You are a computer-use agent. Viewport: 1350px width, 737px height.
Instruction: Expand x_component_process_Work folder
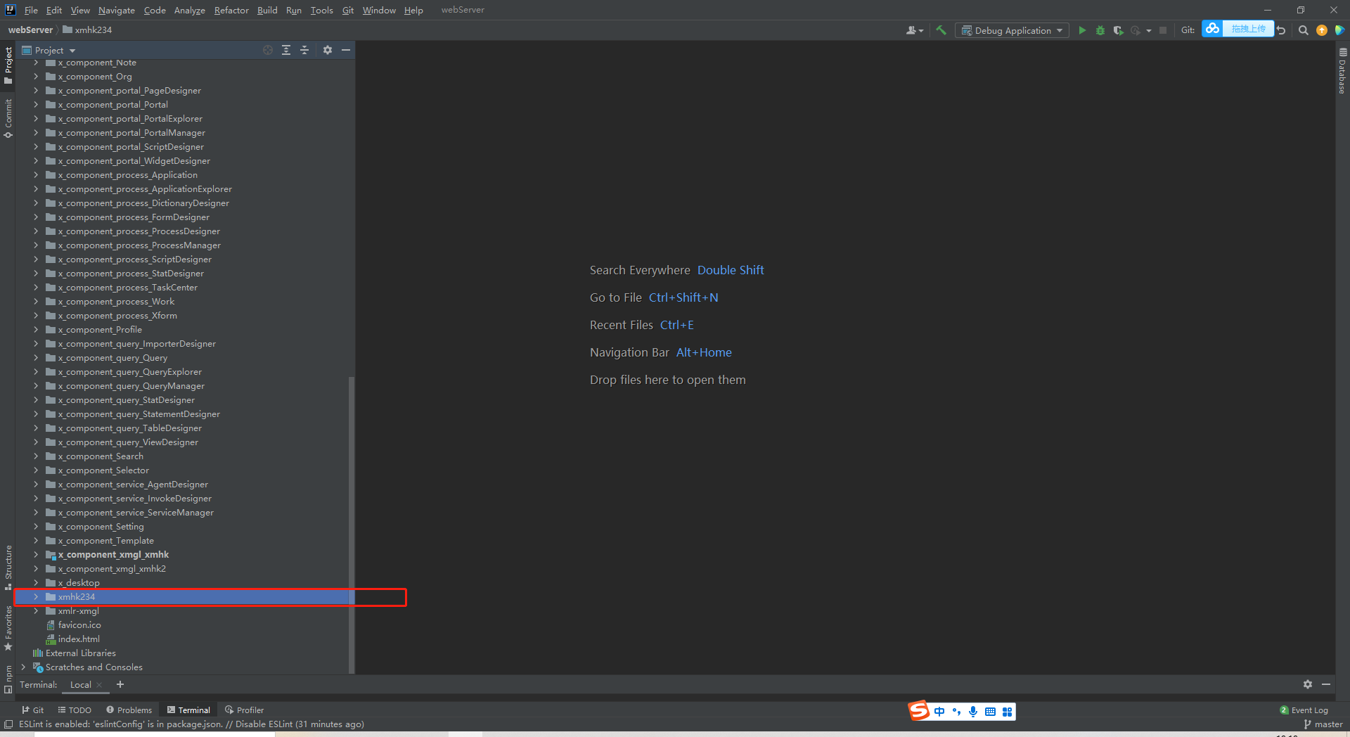36,302
